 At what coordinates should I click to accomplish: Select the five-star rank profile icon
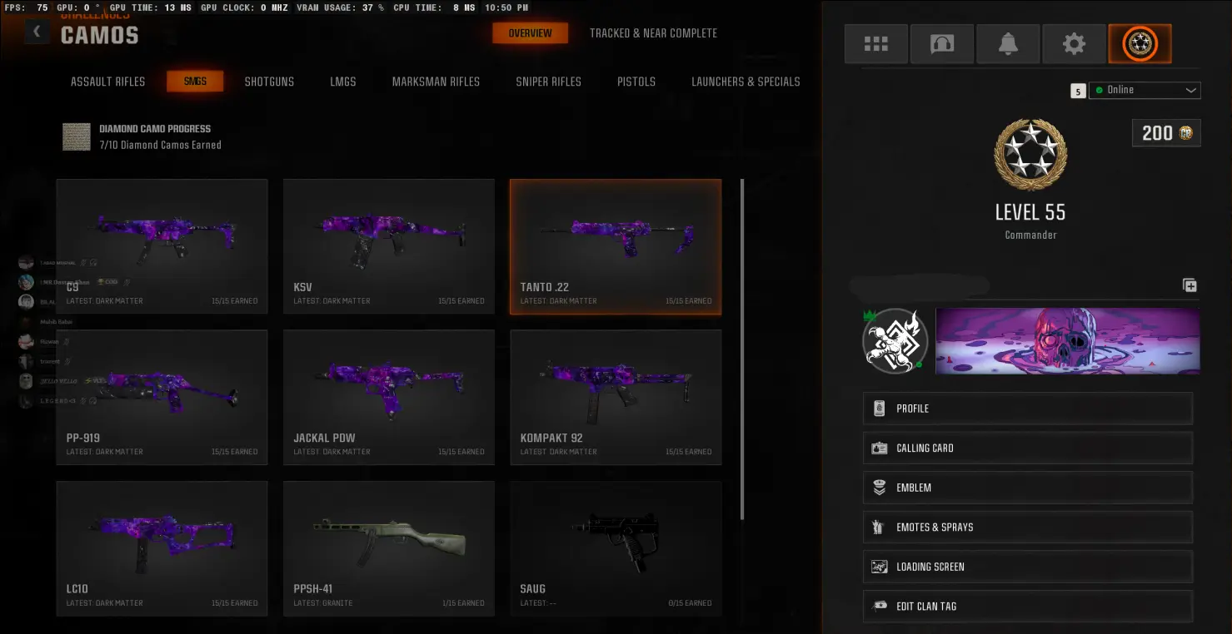point(1140,44)
